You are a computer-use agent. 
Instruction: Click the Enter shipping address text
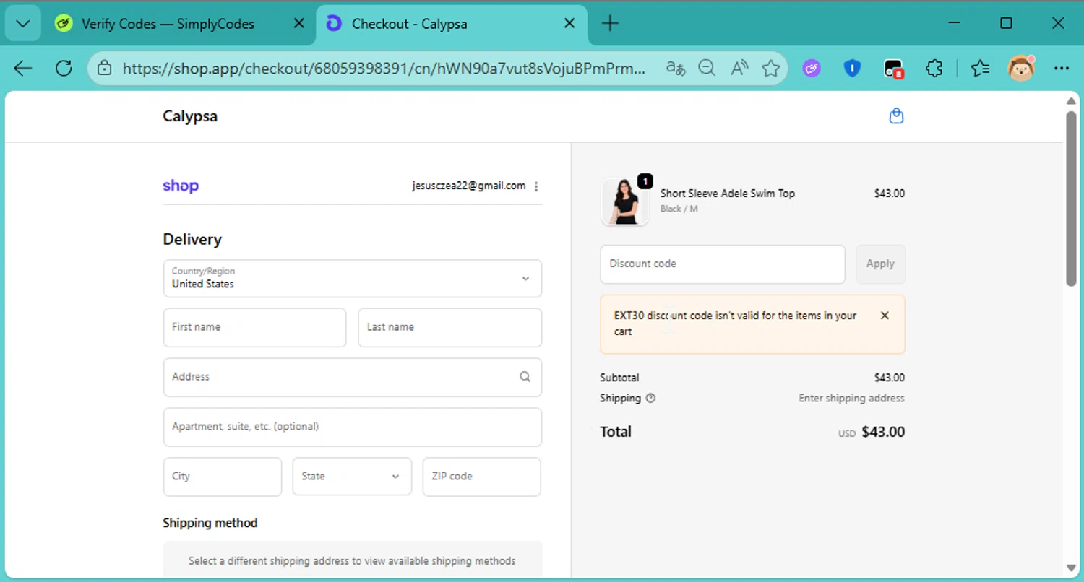pyautogui.click(x=851, y=398)
